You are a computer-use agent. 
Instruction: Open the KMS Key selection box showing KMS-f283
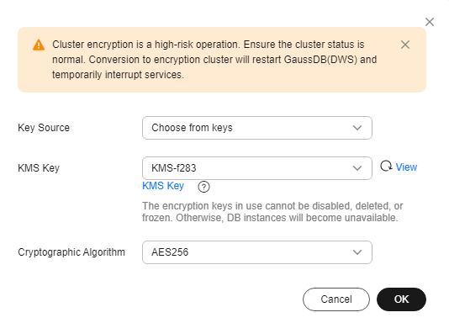(x=257, y=168)
